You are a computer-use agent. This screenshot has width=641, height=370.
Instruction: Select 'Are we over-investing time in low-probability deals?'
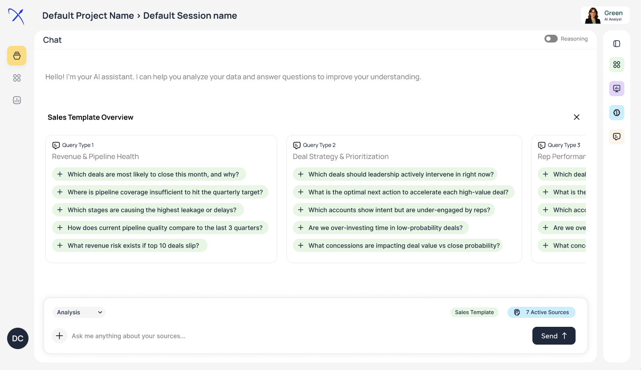click(x=381, y=228)
